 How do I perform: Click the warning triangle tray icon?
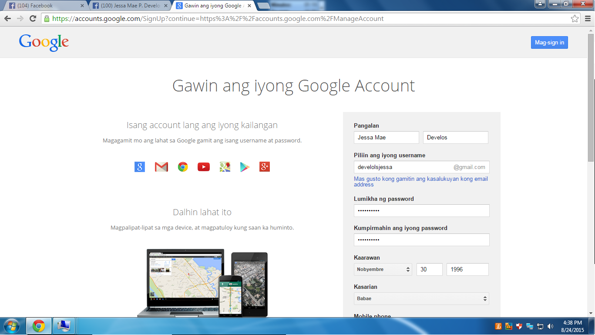point(509,326)
